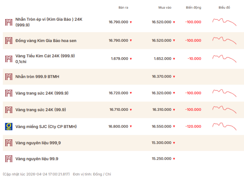The image size is (244, 178).
Task: Click the logo beside Đồng vàng Kim Gia Bảo
Action: [8, 40]
